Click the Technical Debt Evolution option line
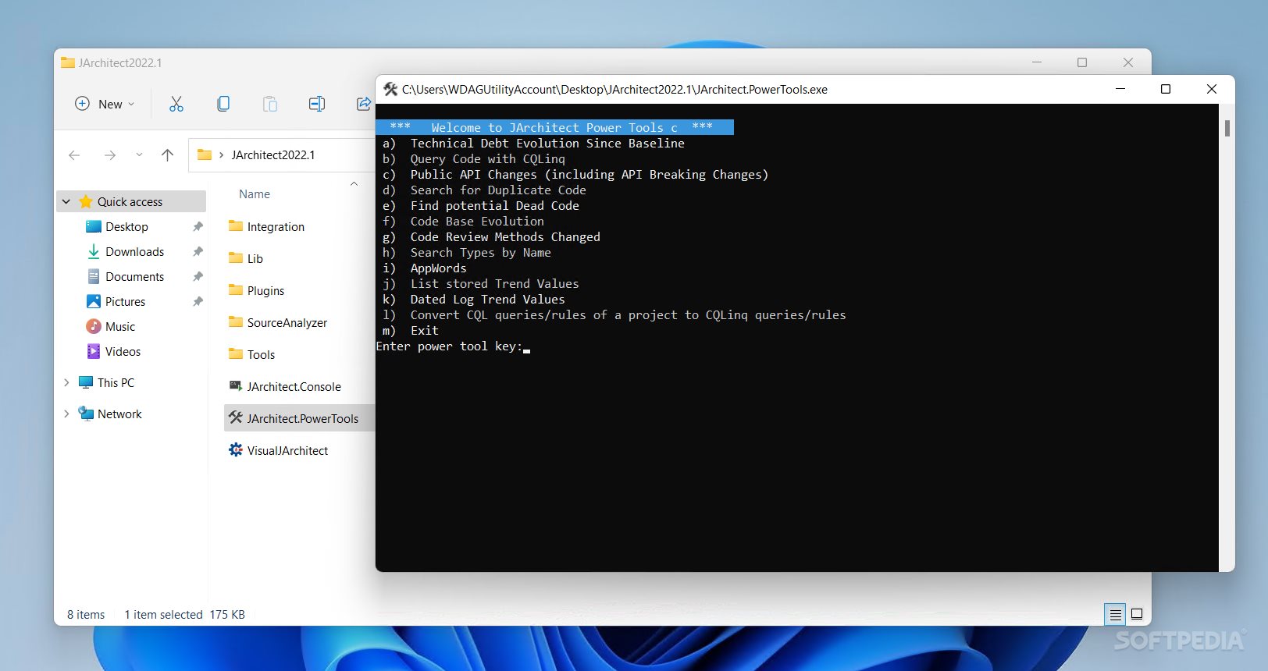1268x671 pixels. (533, 144)
